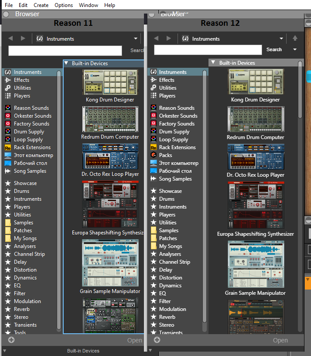Select Distortion in Reason 12 sidebar

[171, 278]
